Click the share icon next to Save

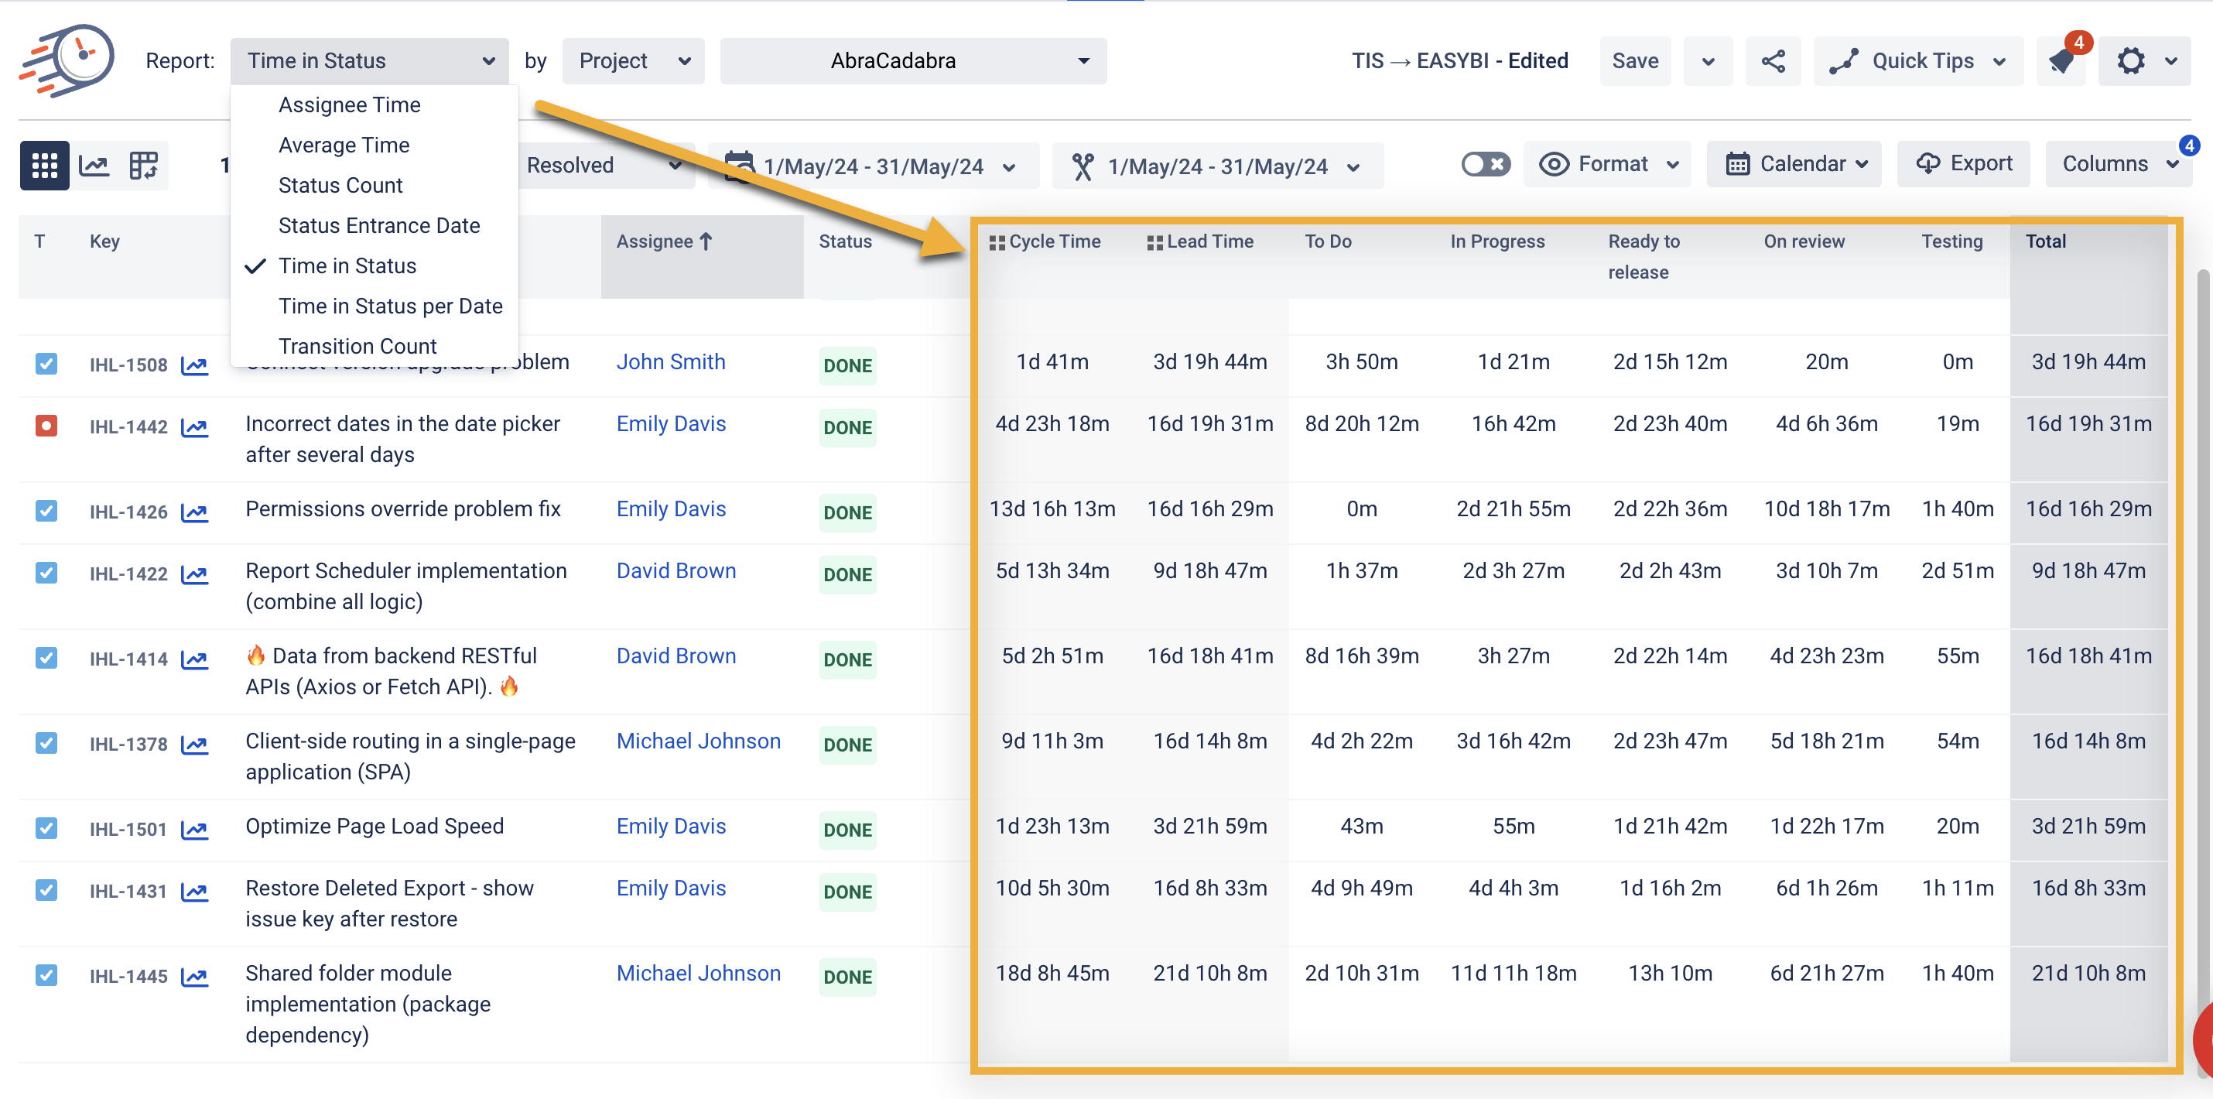[x=1772, y=61]
